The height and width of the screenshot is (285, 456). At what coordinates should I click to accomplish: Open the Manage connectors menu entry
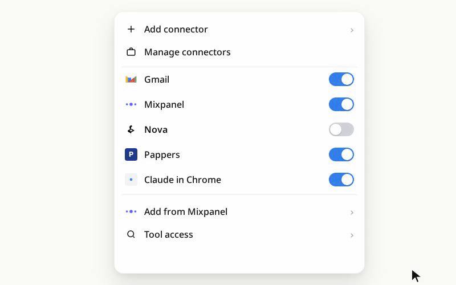pos(239,52)
